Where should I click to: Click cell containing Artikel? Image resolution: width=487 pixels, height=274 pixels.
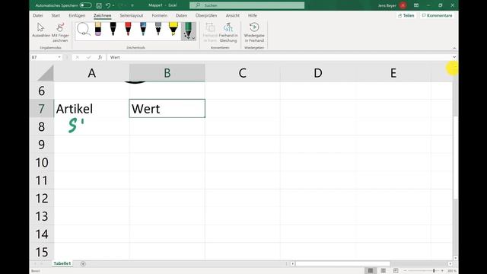(x=91, y=109)
